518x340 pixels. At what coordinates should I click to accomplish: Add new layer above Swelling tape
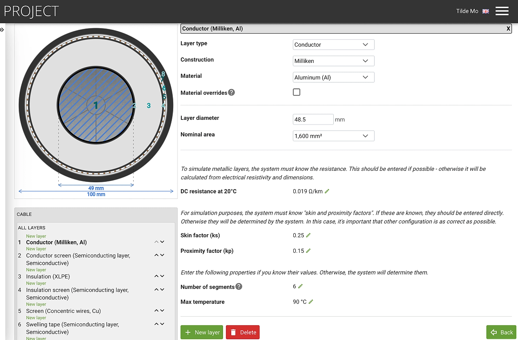pos(36,318)
